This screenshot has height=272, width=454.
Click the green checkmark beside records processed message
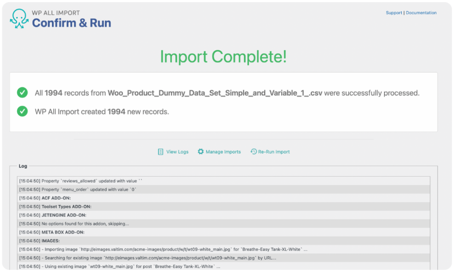(x=22, y=93)
